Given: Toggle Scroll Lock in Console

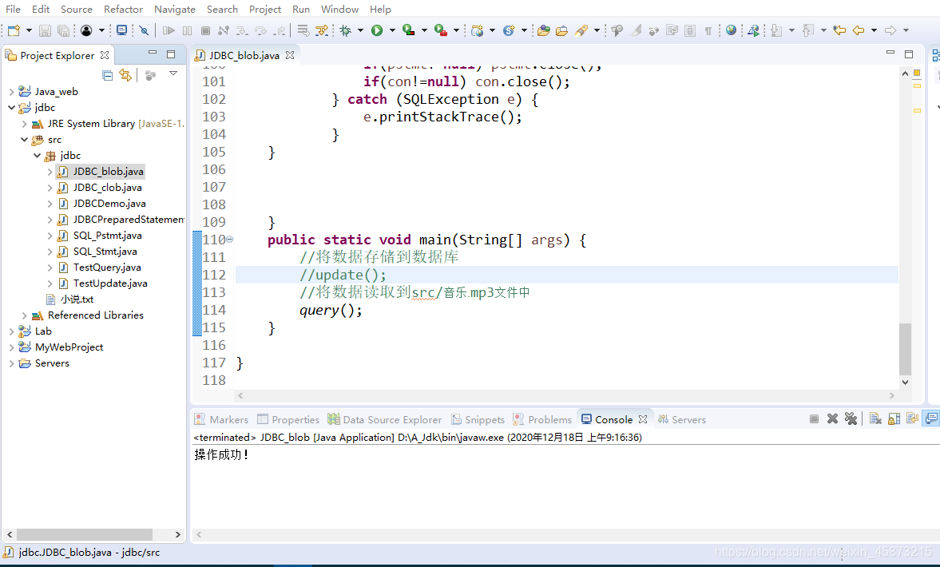Looking at the screenshot, I should pyautogui.click(x=894, y=419).
